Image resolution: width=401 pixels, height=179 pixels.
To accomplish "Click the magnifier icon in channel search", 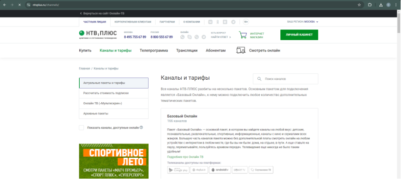I will [260, 79].
